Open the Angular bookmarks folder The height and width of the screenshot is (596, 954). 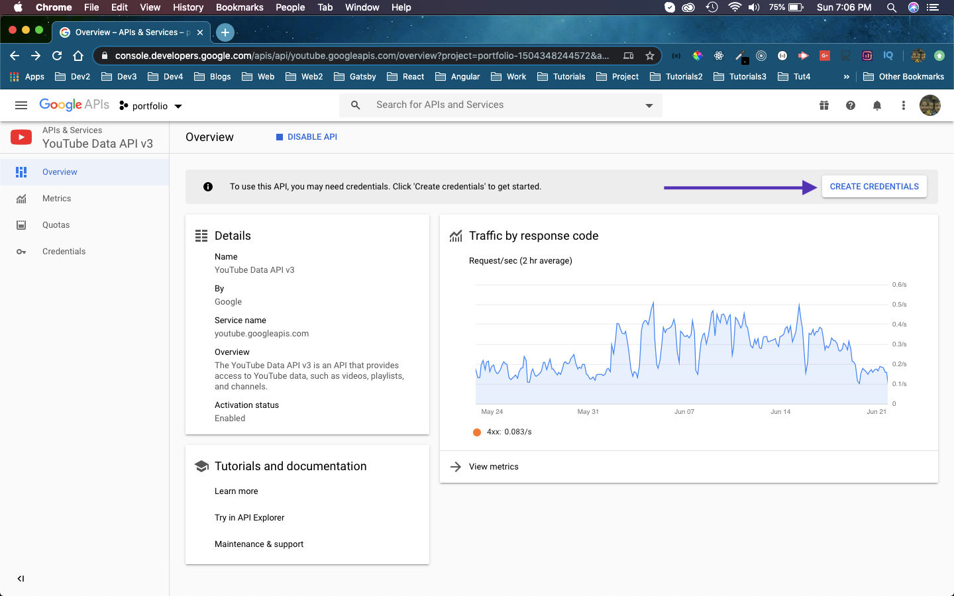point(457,77)
